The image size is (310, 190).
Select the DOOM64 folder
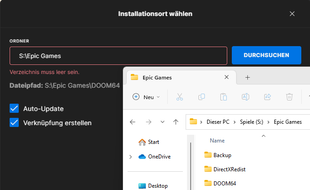[220, 183]
